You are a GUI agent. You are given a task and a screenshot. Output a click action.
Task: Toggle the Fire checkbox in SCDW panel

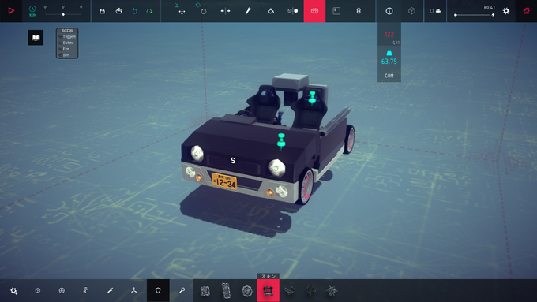61,49
